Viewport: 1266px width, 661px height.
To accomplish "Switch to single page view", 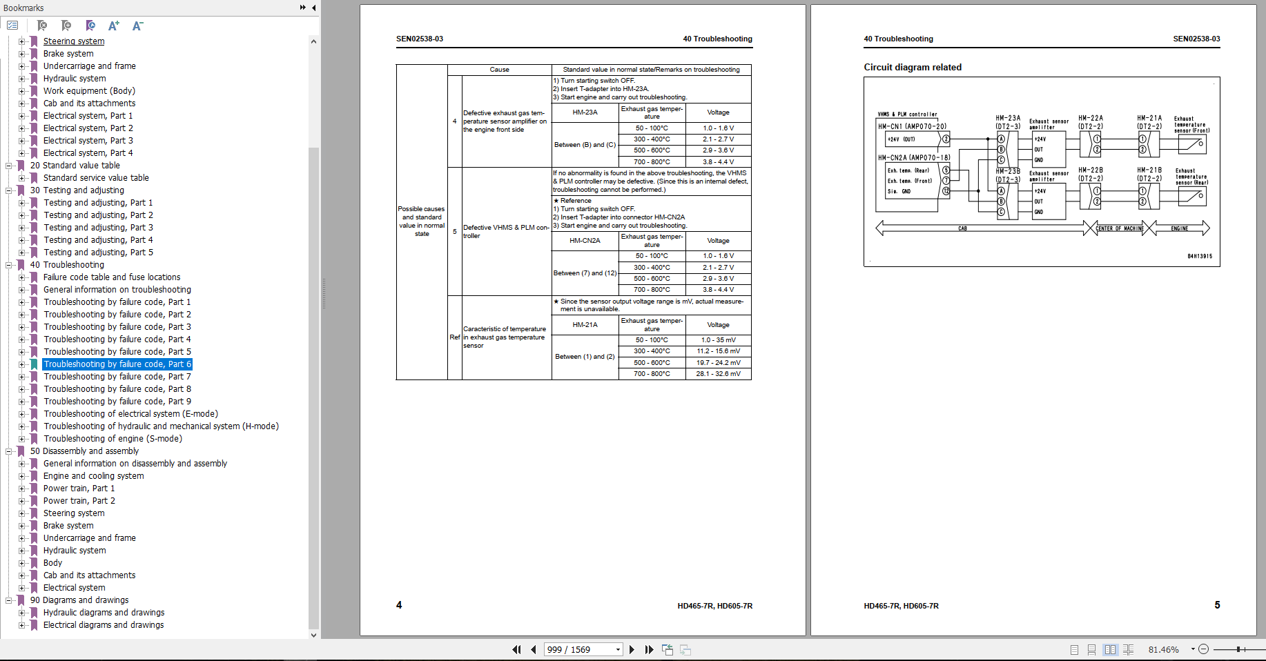I will [1074, 649].
